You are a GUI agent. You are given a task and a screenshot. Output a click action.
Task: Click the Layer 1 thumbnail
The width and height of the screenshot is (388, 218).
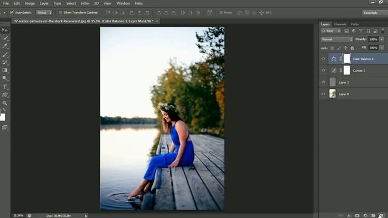333,82
